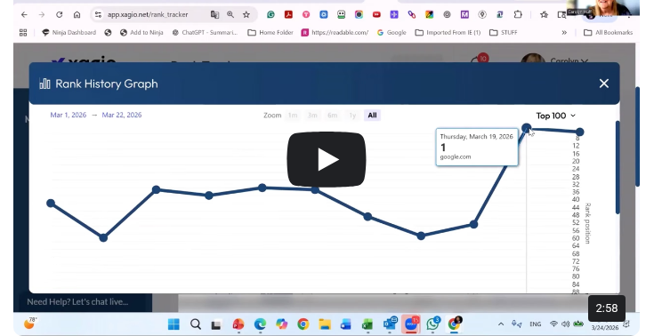Open PowerPoint from the taskbar
654x336 pixels.
(x=238, y=324)
